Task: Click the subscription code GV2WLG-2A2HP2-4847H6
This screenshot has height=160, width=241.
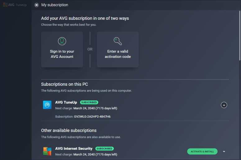Action: click(x=92, y=117)
